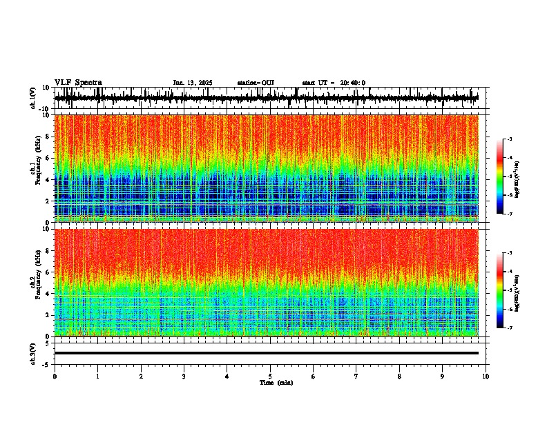Click time axis tick label "5"
The image size is (547, 422).
270,376
